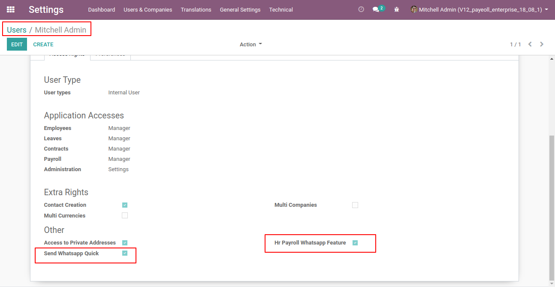The width and height of the screenshot is (555, 287).
Task: Toggle Hr Payroll Whatsapp Feature checkbox
Action: (355, 243)
